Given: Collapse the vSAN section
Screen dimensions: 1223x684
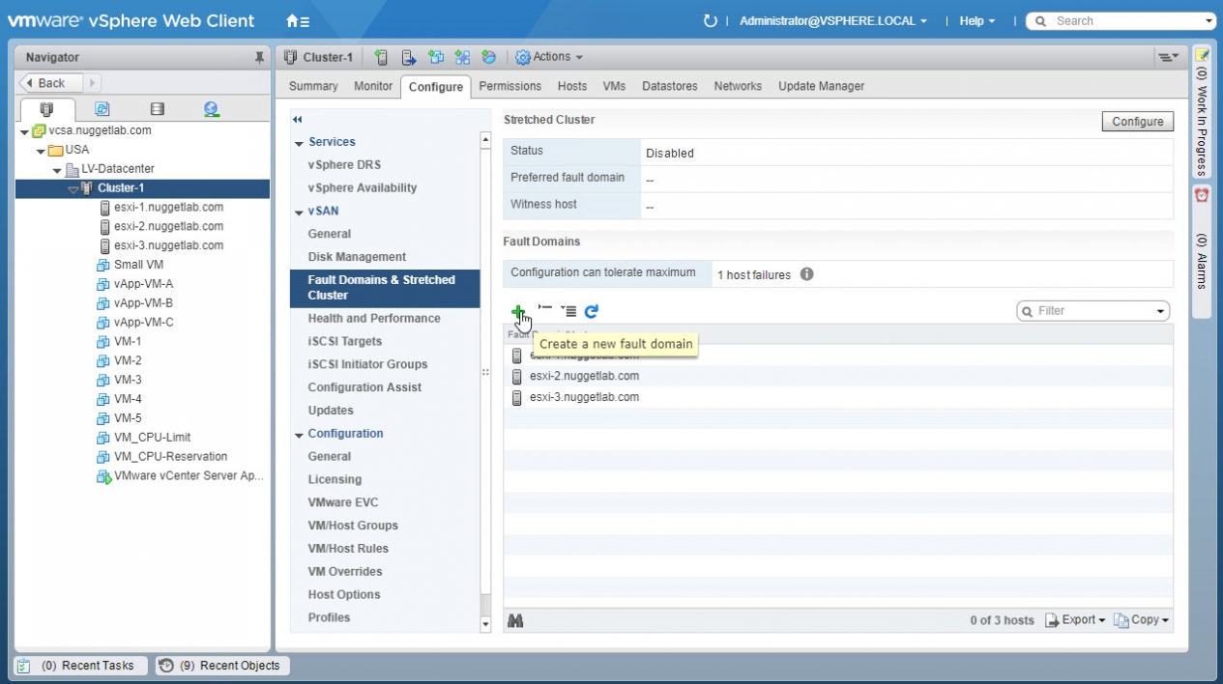Looking at the screenshot, I should (x=300, y=212).
